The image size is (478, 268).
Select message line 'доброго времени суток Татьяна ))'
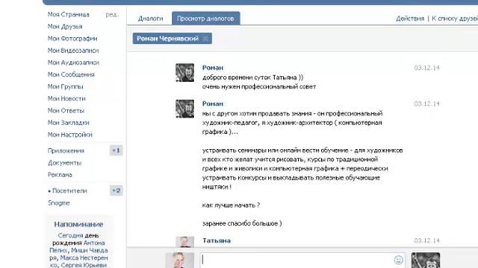[x=253, y=77]
